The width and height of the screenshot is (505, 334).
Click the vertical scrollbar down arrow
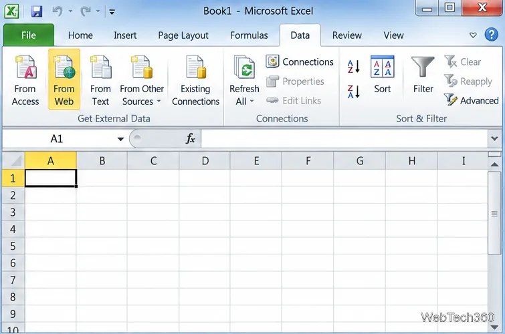pos(494,327)
